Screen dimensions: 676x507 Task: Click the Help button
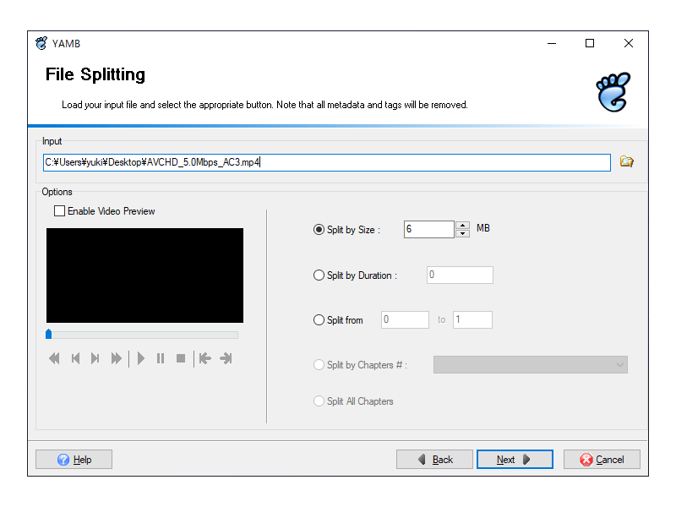click(74, 459)
